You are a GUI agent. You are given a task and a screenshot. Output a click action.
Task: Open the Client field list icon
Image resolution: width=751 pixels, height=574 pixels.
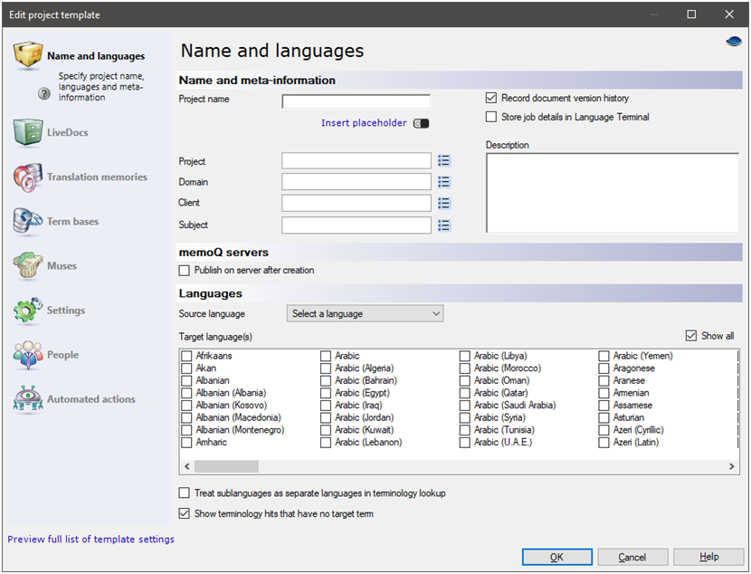(x=444, y=203)
